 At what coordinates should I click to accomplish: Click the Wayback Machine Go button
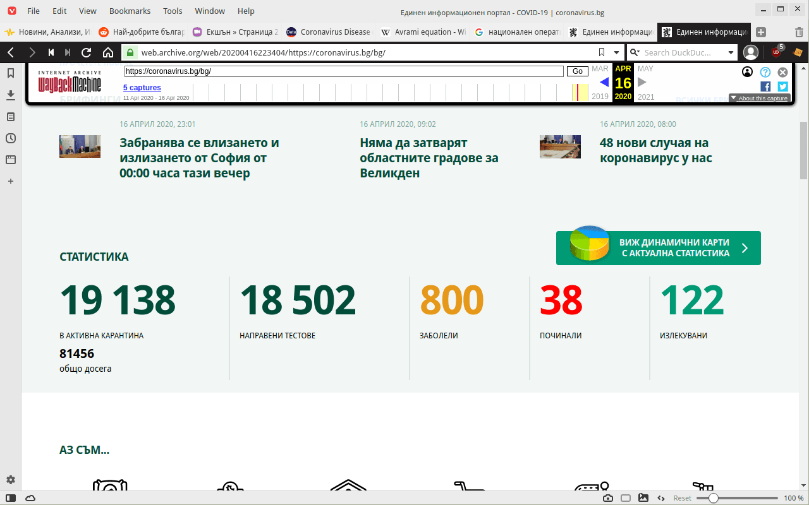click(x=578, y=71)
